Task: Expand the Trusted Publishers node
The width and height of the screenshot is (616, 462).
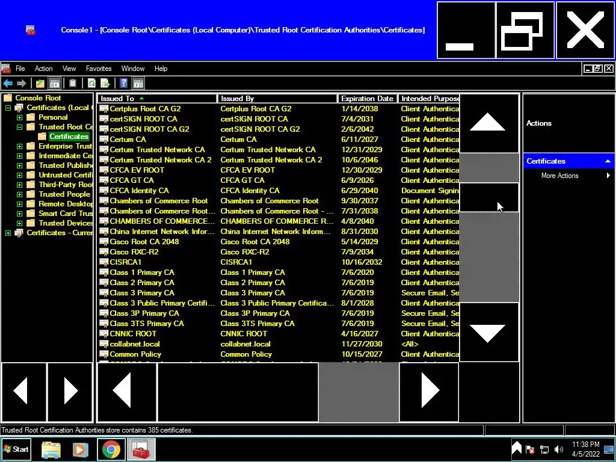Action: [20, 165]
